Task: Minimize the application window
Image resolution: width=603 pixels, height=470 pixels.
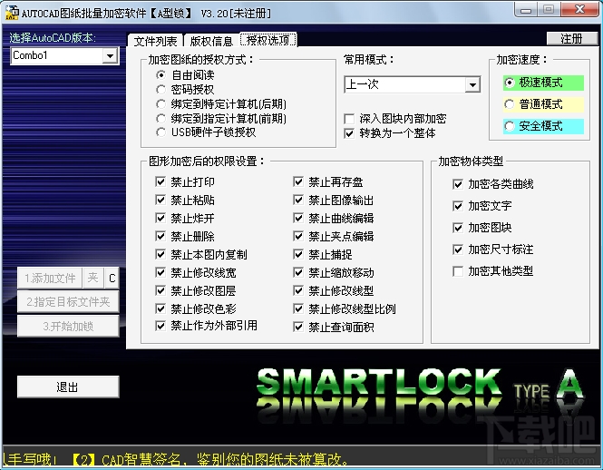Action: point(526,9)
